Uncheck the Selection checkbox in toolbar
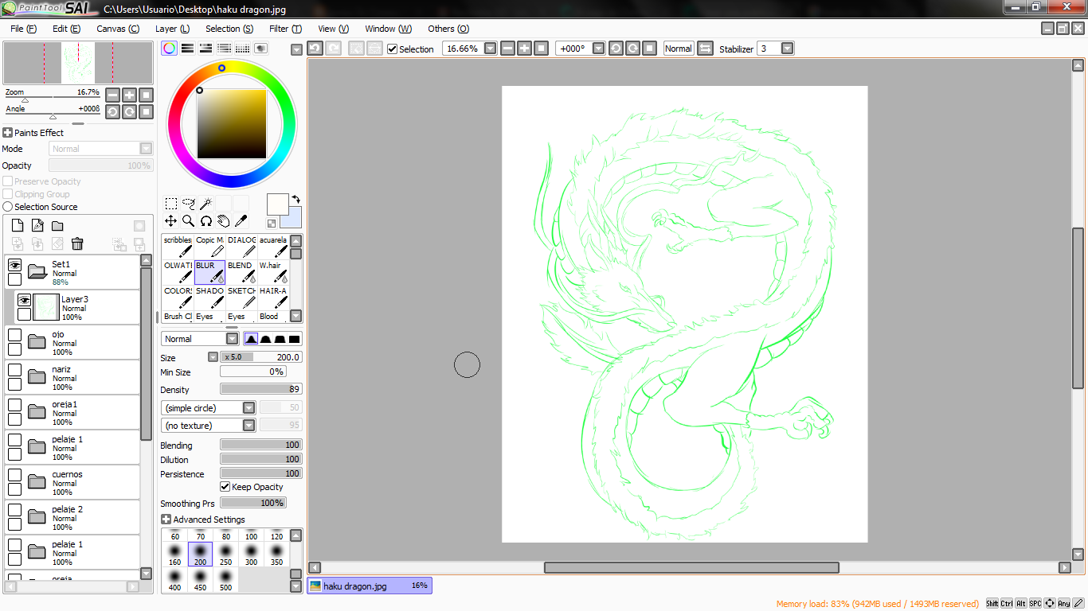 tap(393, 49)
